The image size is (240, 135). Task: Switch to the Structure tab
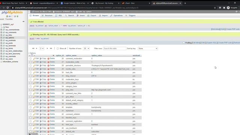47,15
